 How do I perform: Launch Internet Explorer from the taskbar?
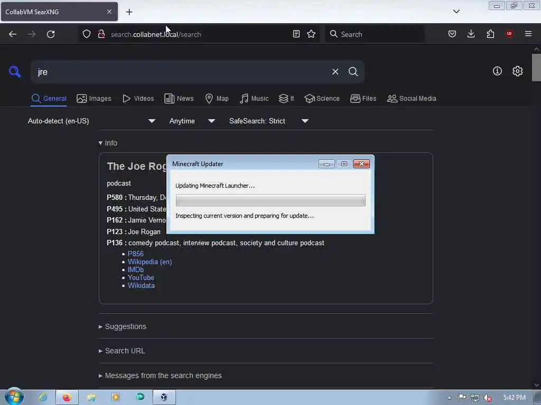pos(43,397)
